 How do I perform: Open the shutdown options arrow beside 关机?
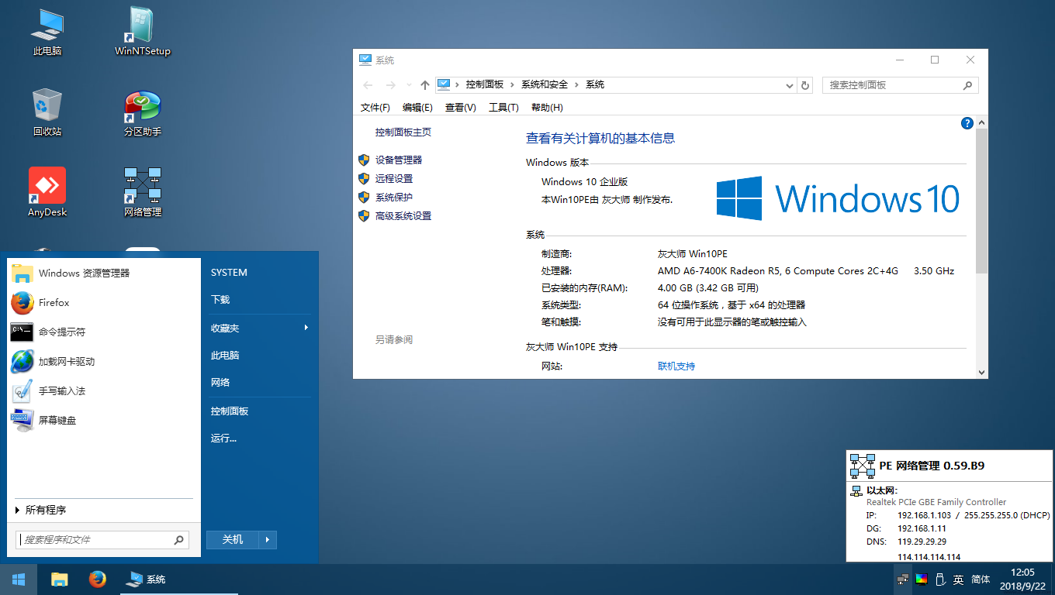268,539
